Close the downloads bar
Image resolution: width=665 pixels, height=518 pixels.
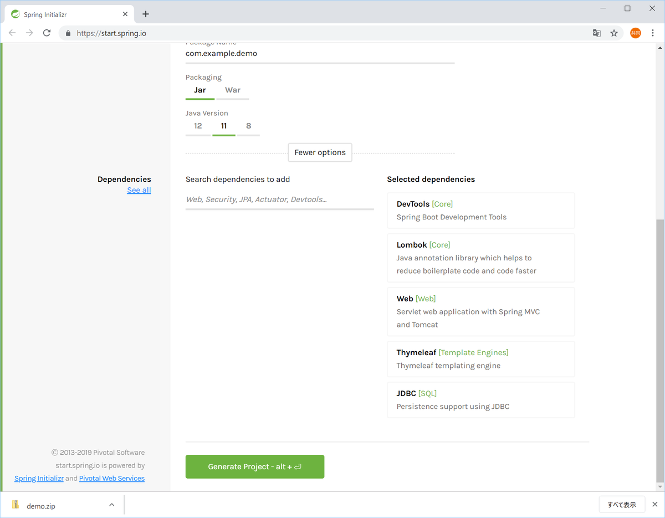(x=656, y=504)
